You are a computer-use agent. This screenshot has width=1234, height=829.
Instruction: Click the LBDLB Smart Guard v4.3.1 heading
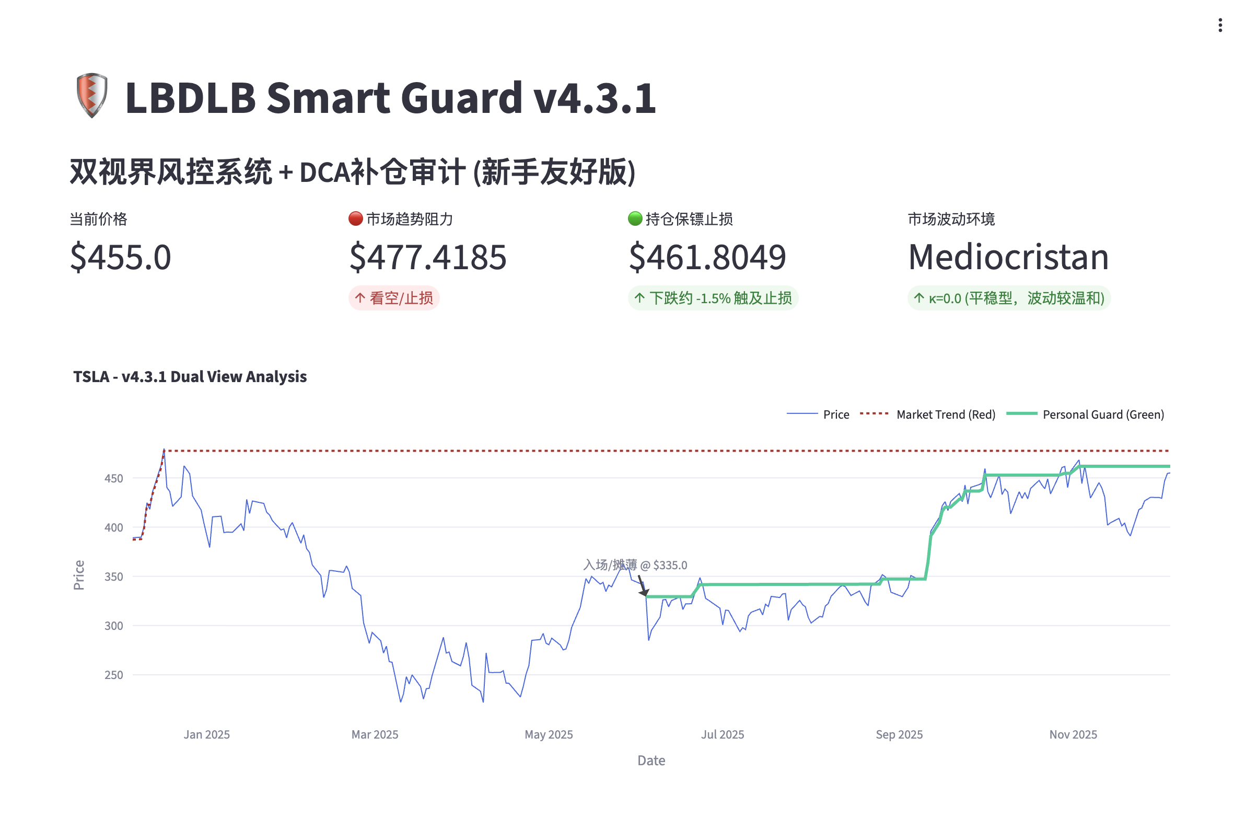click(x=391, y=97)
